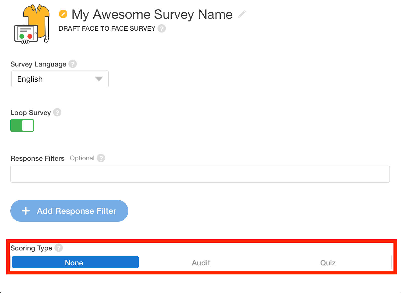Click the survey character illustration
401x293 pixels.
(32, 24)
